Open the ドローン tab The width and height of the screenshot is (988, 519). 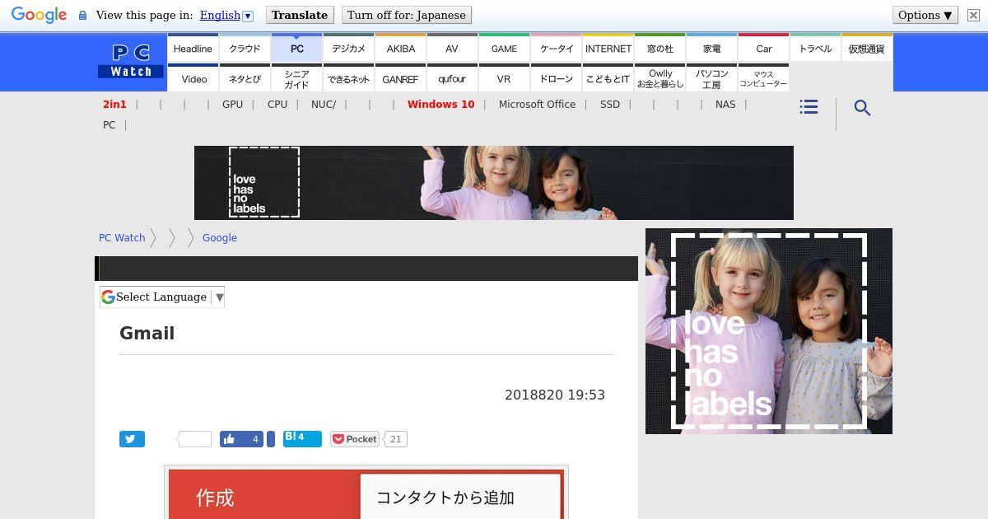point(557,79)
